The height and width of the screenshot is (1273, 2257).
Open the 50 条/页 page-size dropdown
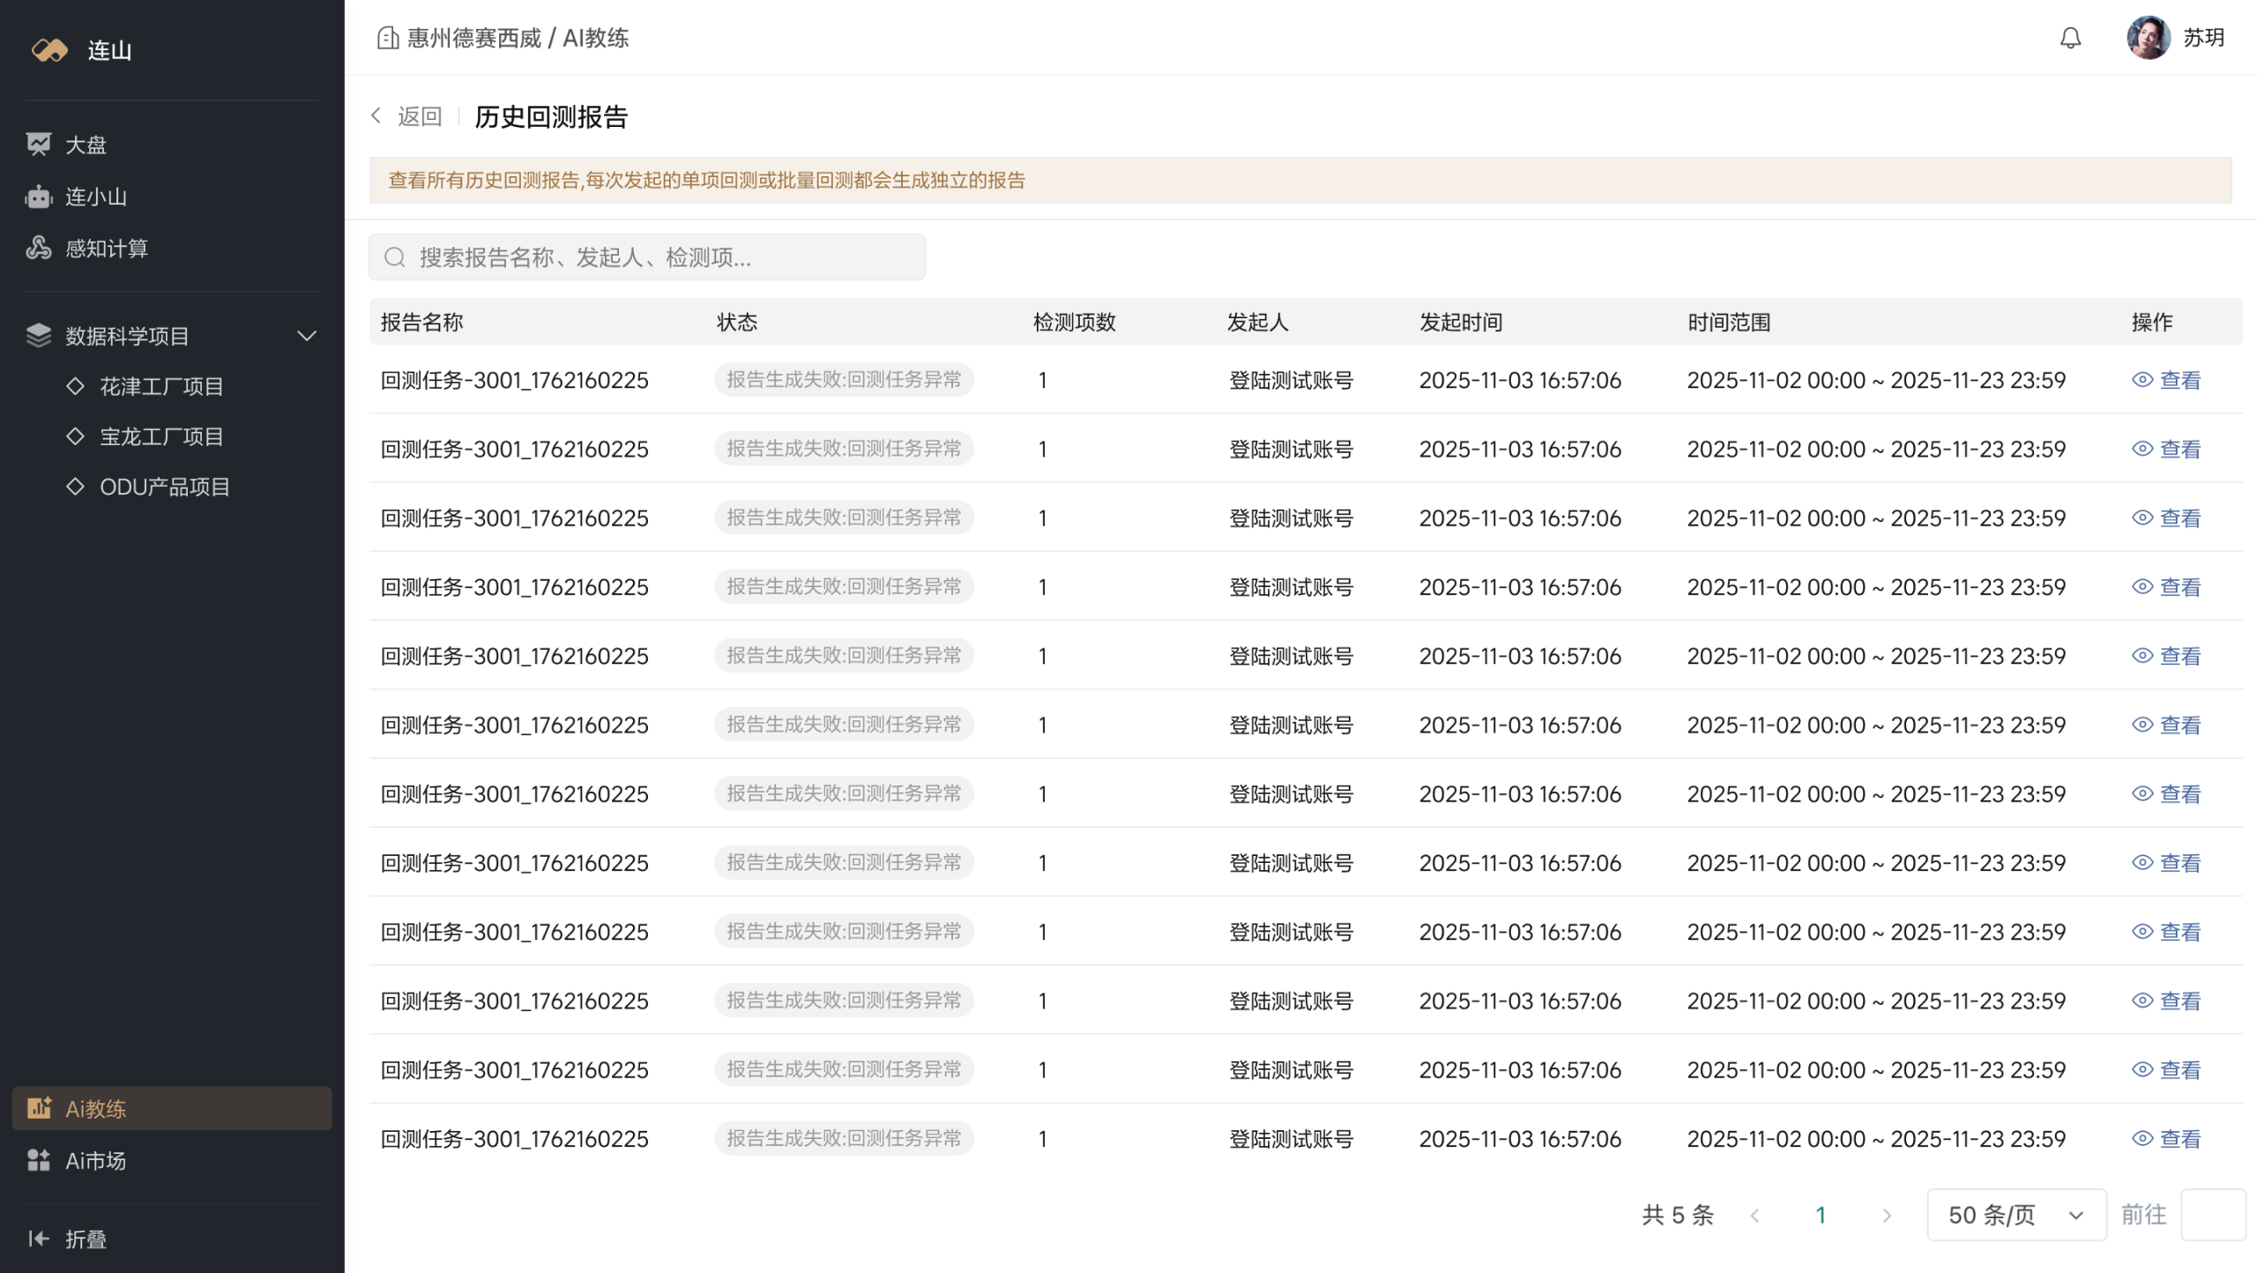click(x=2016, y=1215)
